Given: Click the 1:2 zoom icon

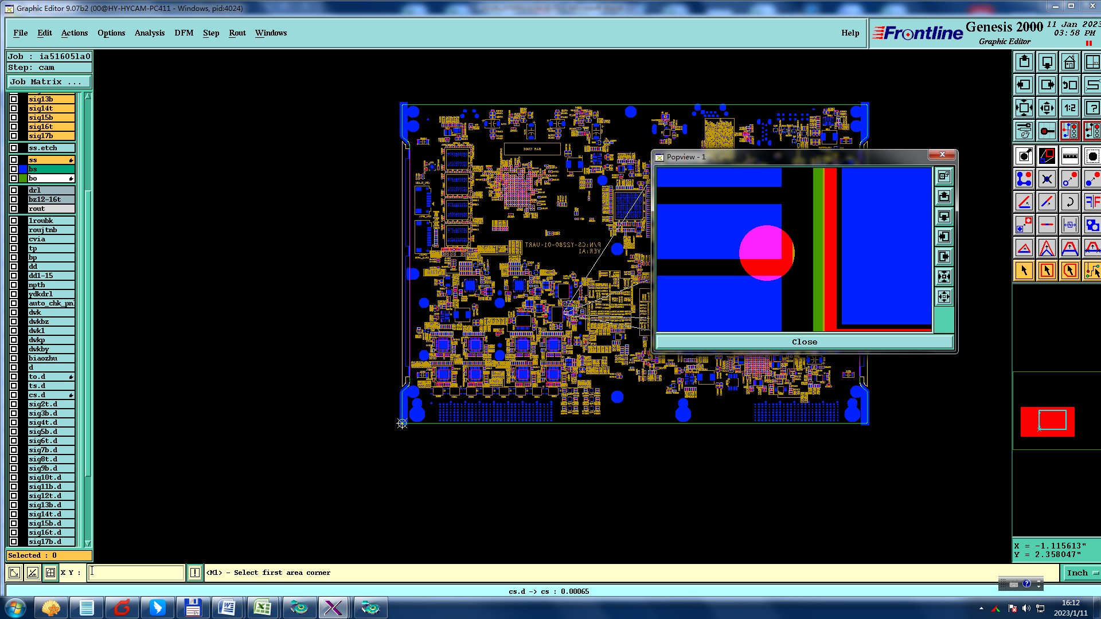Looking at the screenshot, I should point(1069,108).
